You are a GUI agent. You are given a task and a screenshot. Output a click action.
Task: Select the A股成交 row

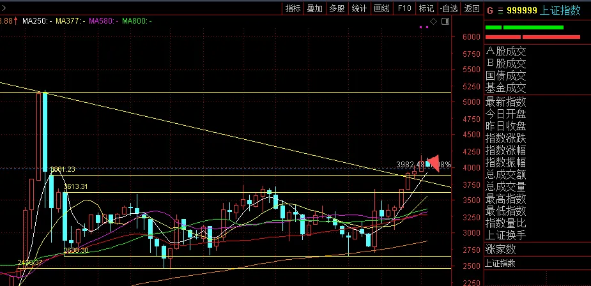click(x=506, y=51)
